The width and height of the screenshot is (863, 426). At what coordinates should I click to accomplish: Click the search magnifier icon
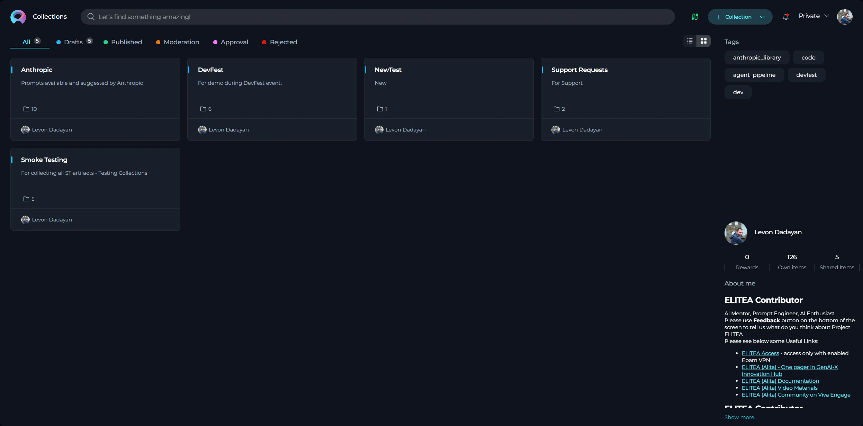tap(91, 16)
